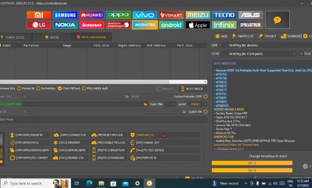
Task: Open the ADB tool tab
Action: (221, 36)
